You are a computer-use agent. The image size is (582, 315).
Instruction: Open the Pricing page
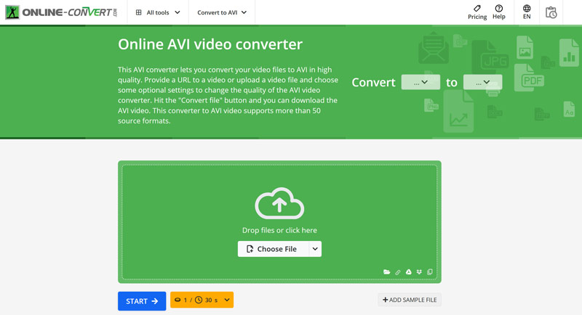(477, 12)
